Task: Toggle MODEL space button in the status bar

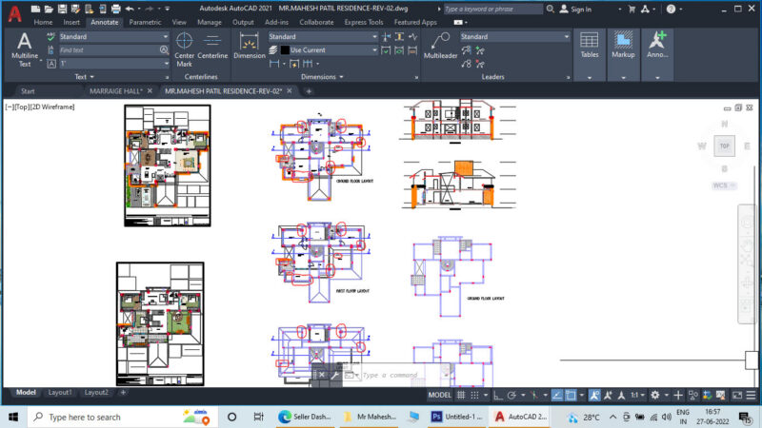Action: pos(439,396)
